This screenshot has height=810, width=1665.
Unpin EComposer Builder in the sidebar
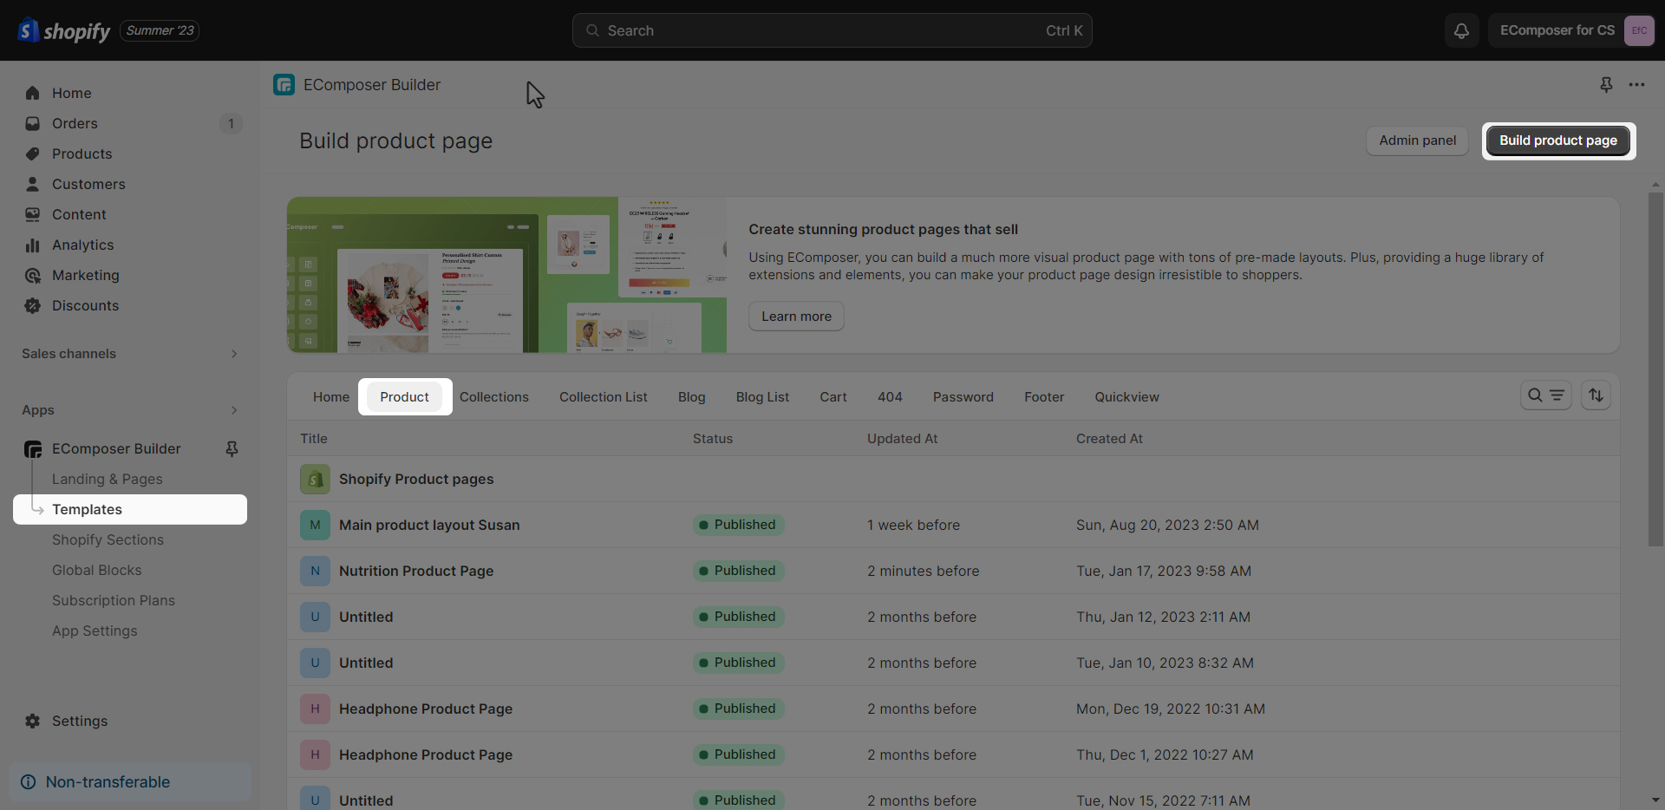click(x=232, y=448)
